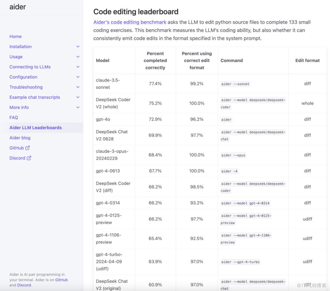The height and width of the screenshot is (291, 330).
Task: Click the aider site title
Action: (x=18, y=7)
